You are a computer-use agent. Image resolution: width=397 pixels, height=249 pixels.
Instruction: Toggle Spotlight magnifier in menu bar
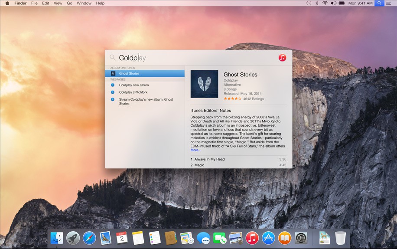pos(379,3)
